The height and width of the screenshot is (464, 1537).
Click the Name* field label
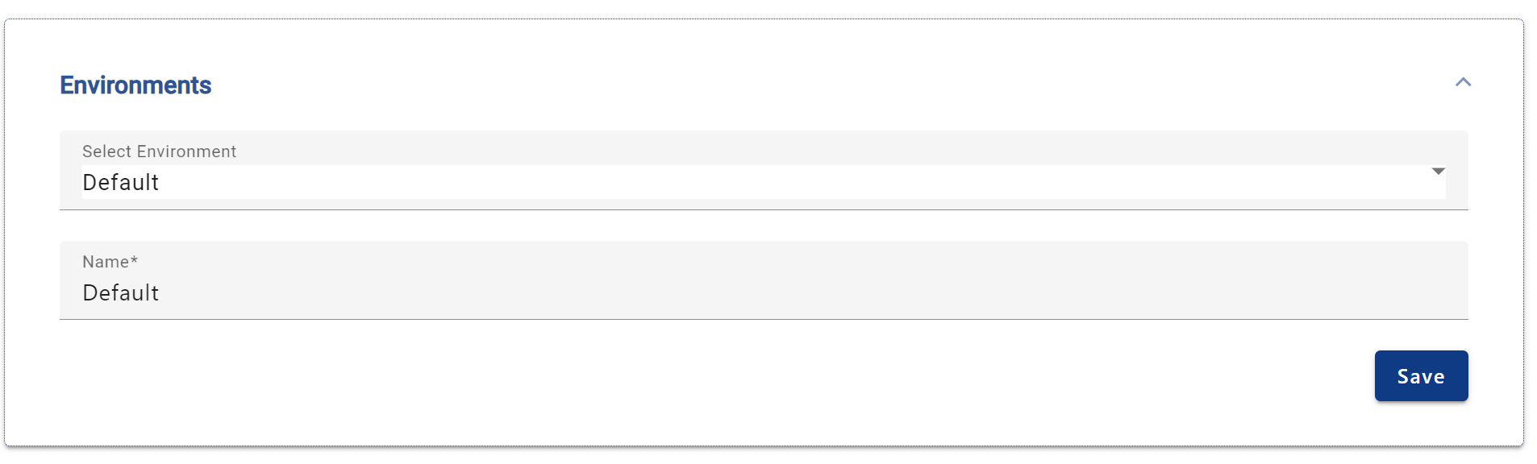[110, 262]
